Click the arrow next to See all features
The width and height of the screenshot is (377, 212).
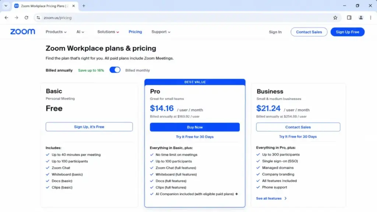(x=285, y=198)
